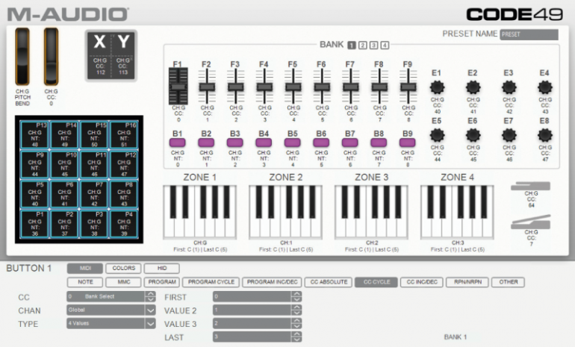Select encoder knob E8

click(x=545, y=135)
